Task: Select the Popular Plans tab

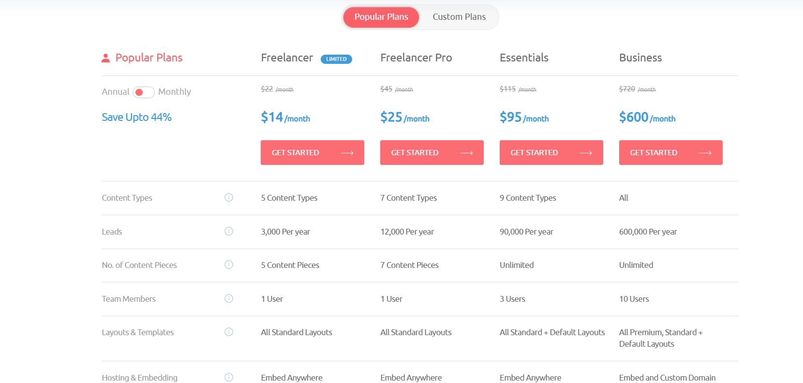Action: tap(381, 17)
